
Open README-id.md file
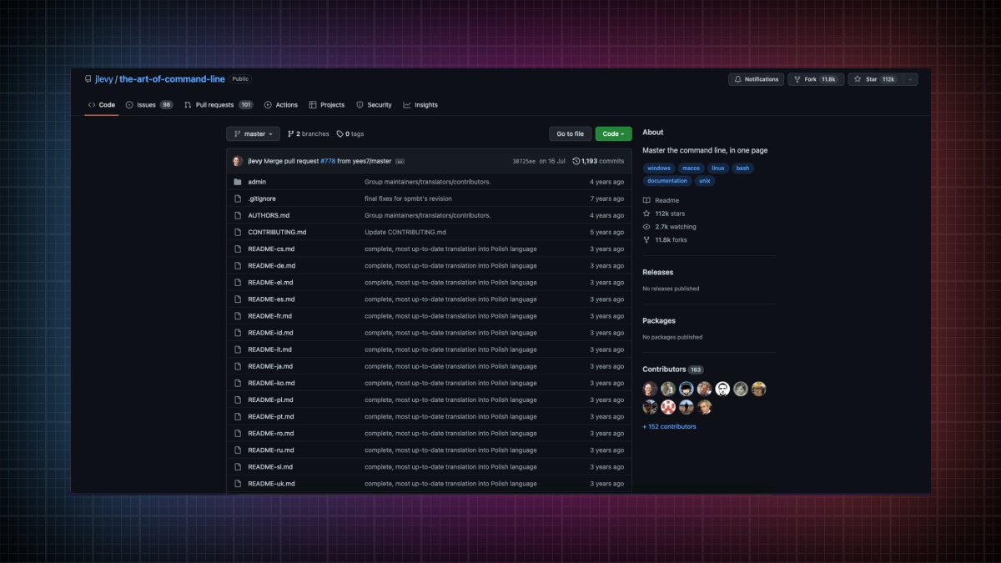point(270,333)
